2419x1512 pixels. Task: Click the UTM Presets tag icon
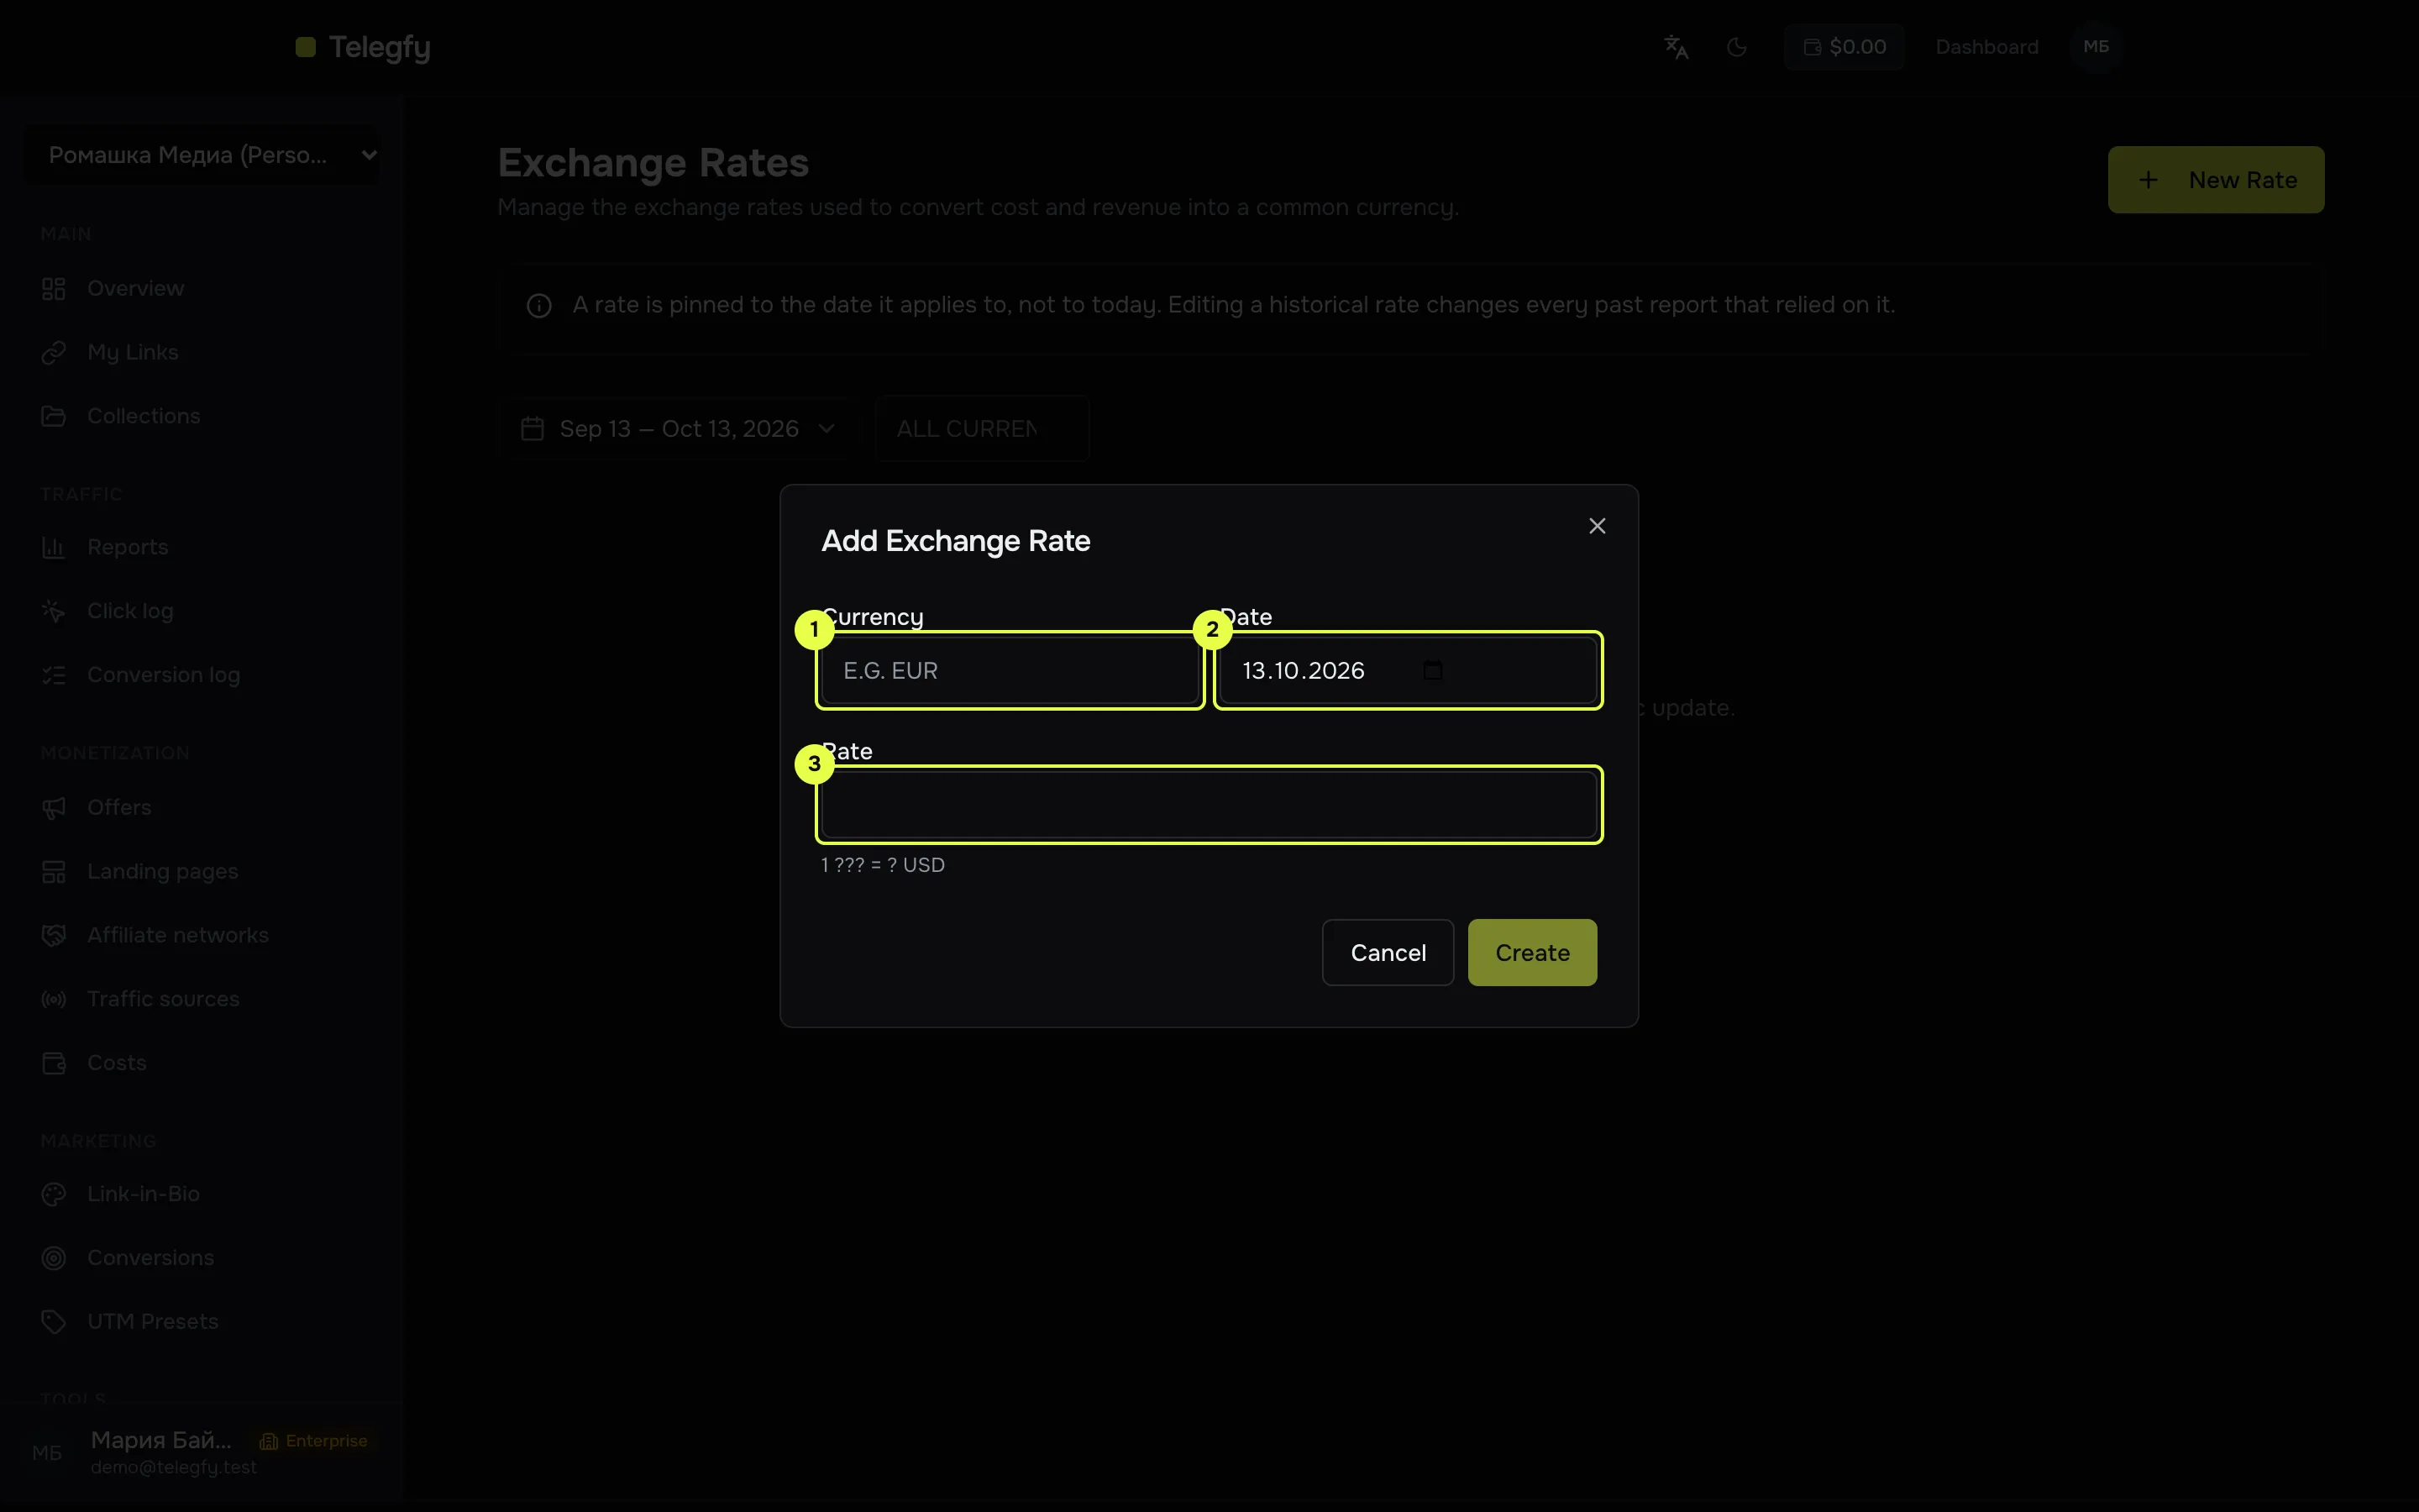coord(53,1322)
